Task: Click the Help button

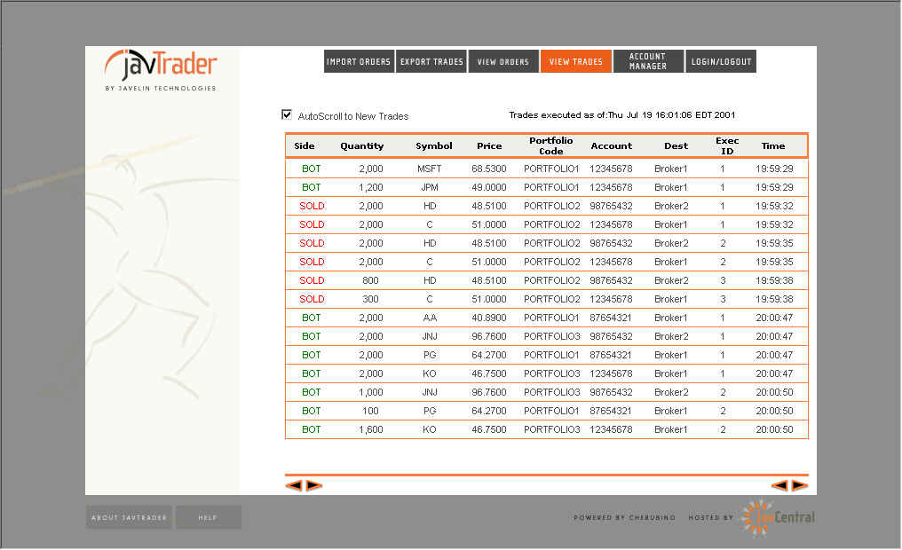Action: click(209, 517)
